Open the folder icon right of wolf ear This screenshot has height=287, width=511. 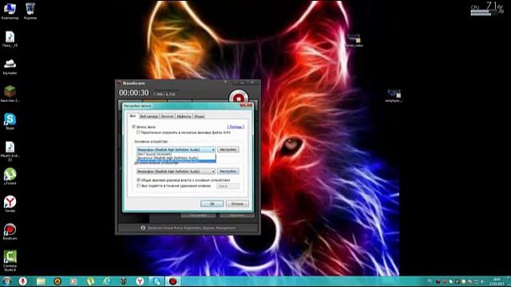coord(354,41)
